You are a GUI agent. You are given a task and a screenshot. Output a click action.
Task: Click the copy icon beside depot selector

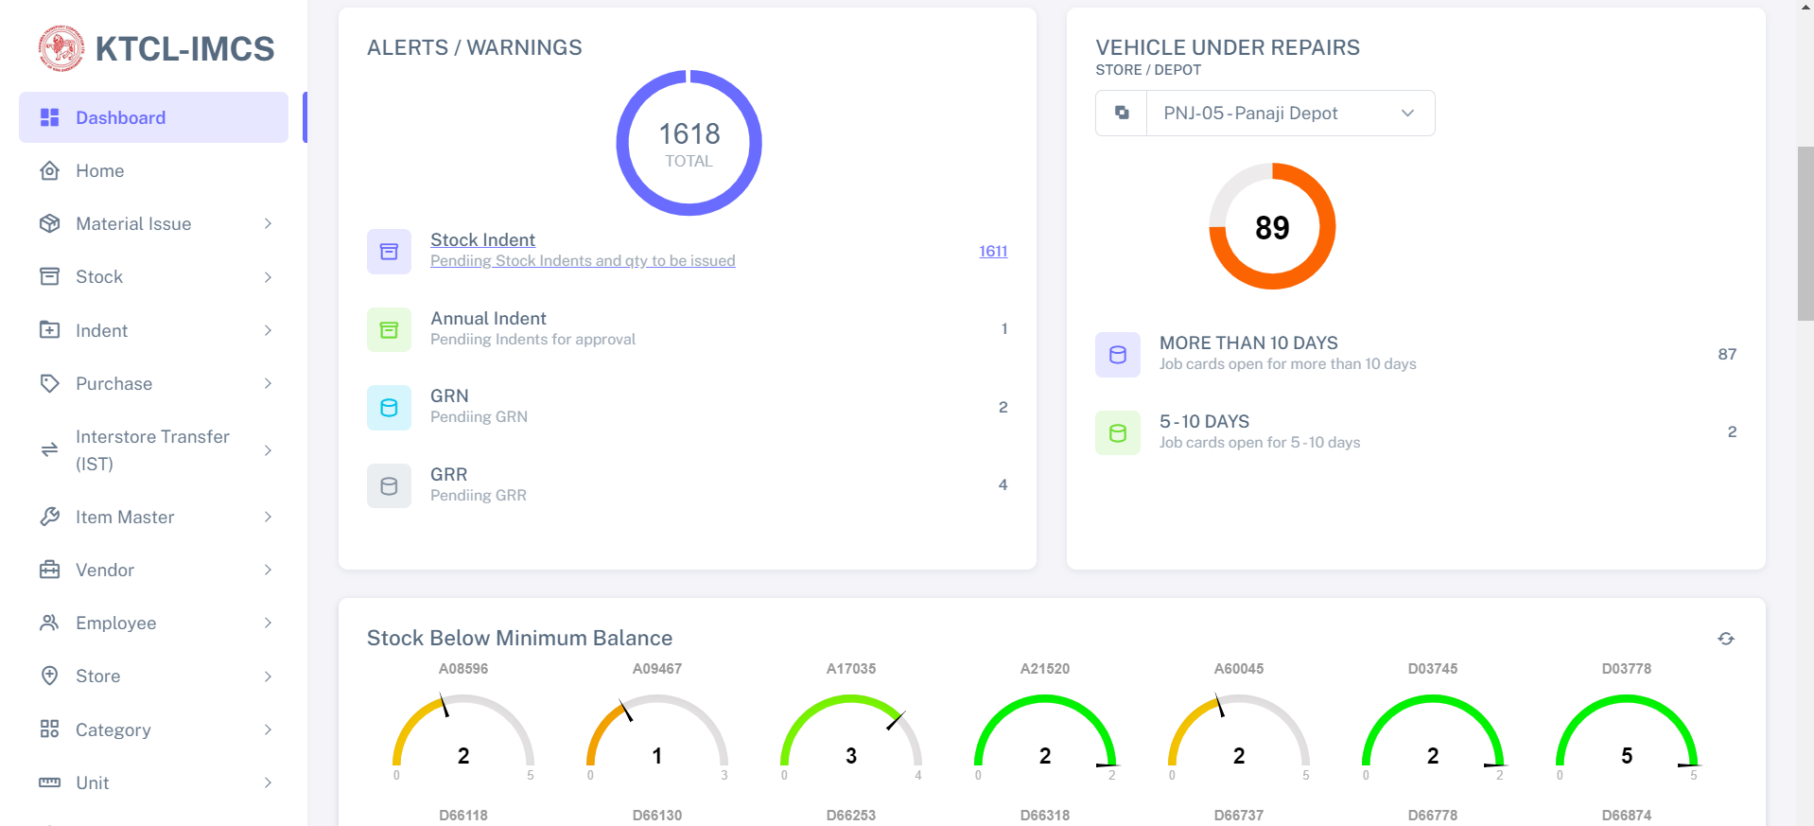click(x=1122, y=114)
